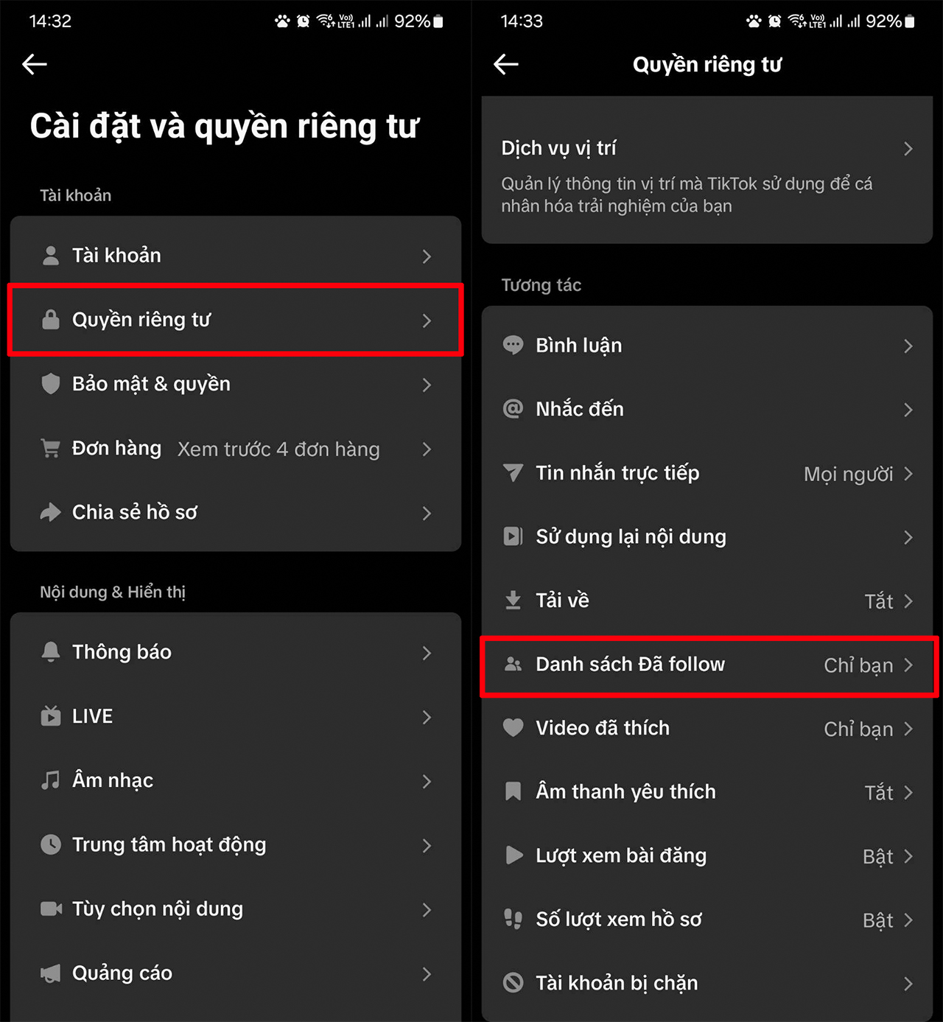Tap the download icon for Tải về
The image size is (943, 1022).
(513, 601)
